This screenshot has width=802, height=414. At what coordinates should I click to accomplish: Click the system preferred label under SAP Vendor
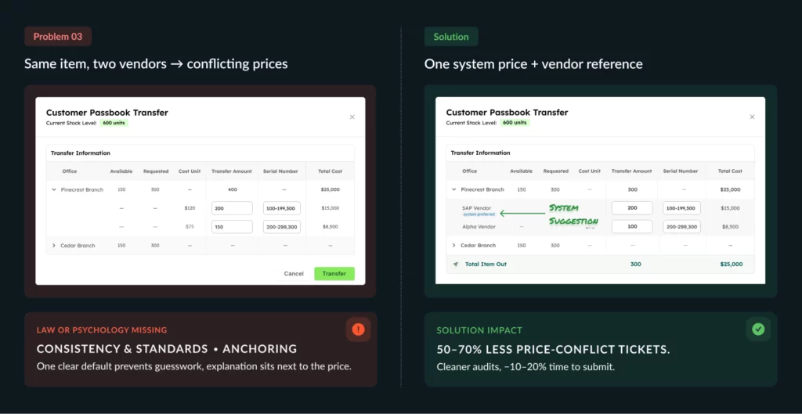pos(479,214)
